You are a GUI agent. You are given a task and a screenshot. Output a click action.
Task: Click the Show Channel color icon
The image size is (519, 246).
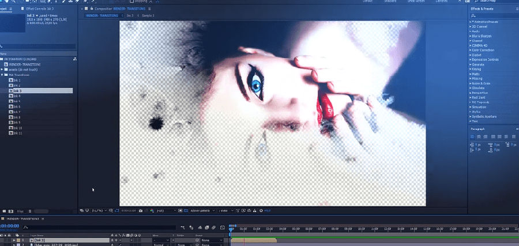pyautogui.click(x=152, y=210)
